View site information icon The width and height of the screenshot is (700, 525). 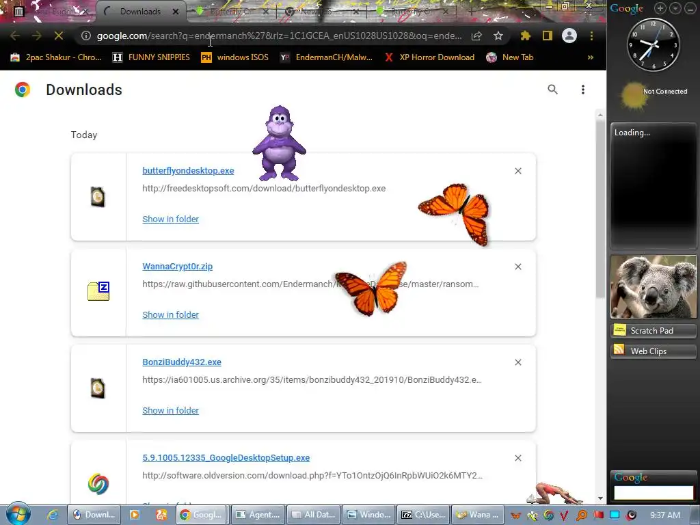(x=86, y=36)
